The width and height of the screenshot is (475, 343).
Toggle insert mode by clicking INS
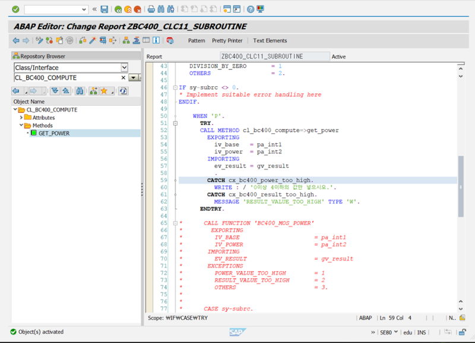[420, 332]
